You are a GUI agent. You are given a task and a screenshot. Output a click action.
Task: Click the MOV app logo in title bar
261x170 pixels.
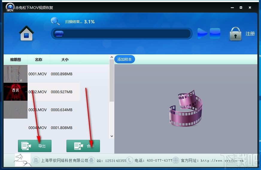click(10, 7)
